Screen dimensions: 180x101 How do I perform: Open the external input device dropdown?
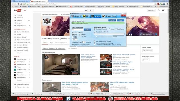coord(109,34)
